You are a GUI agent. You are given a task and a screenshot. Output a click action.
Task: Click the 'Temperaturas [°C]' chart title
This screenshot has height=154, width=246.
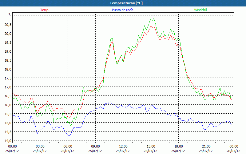[x=126, y=3]
